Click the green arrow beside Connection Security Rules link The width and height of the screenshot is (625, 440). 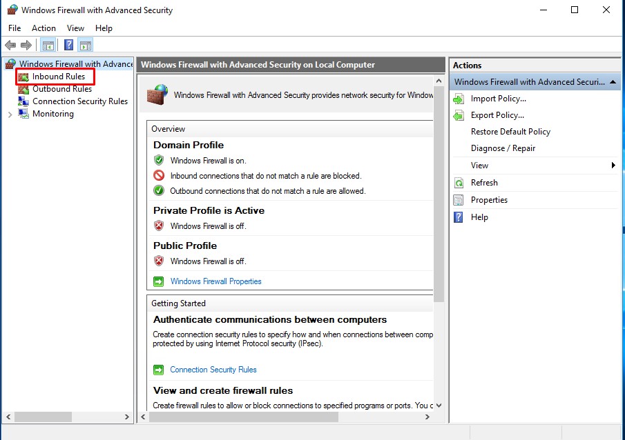coord(159,370)
